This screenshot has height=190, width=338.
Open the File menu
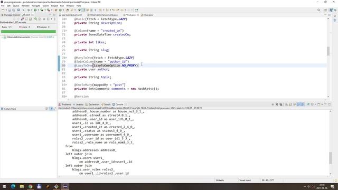tap(3, 6)
